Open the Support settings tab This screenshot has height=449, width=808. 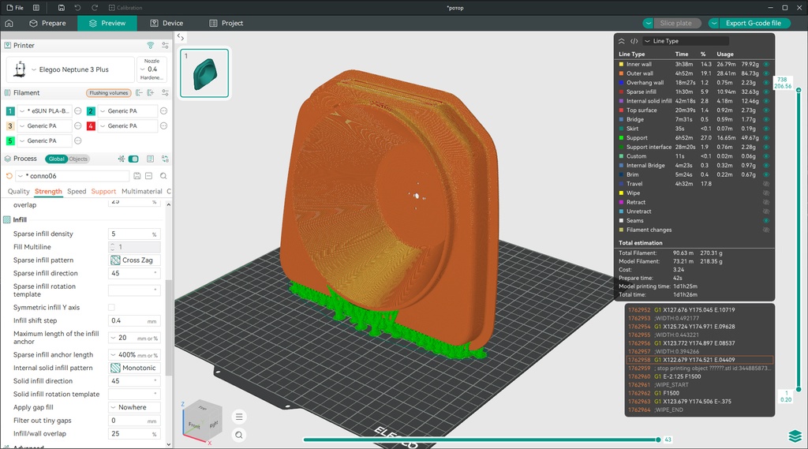(x=103, y=191)
